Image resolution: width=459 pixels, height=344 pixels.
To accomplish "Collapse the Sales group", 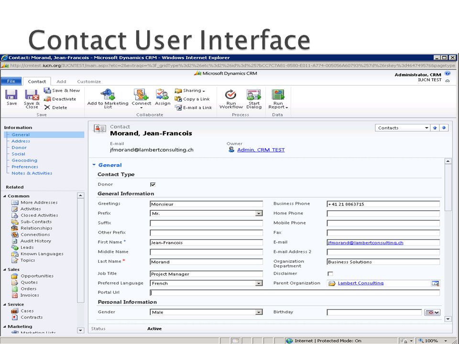I will pos(4,269).
